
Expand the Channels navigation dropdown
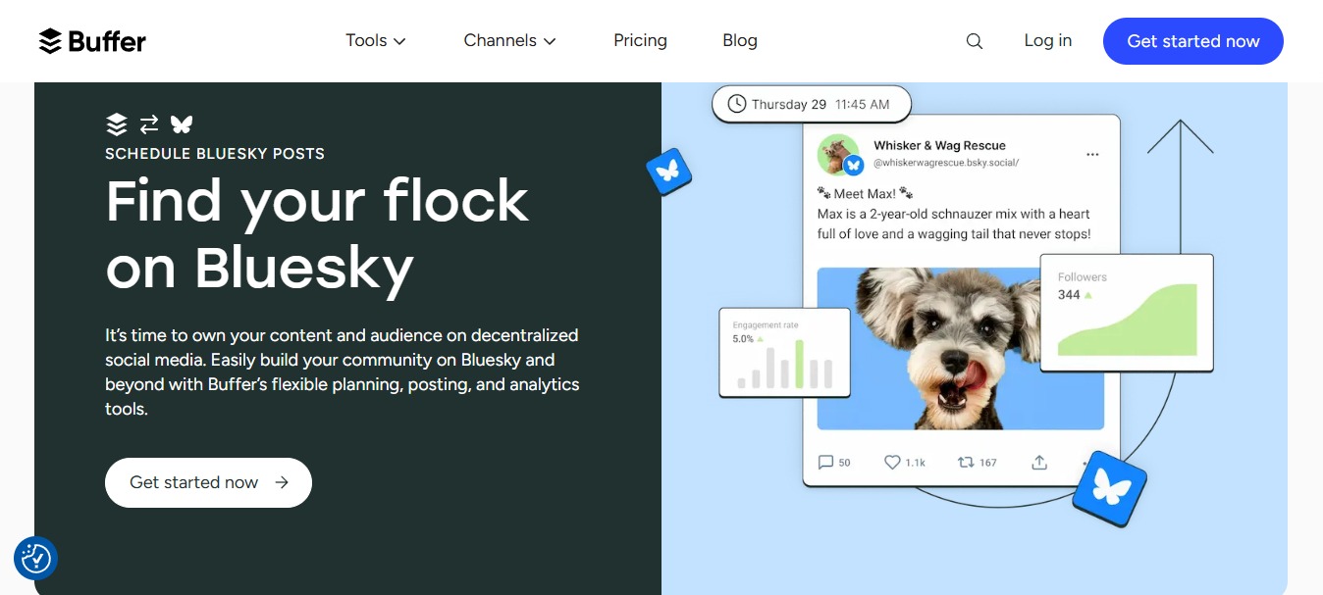509,40
